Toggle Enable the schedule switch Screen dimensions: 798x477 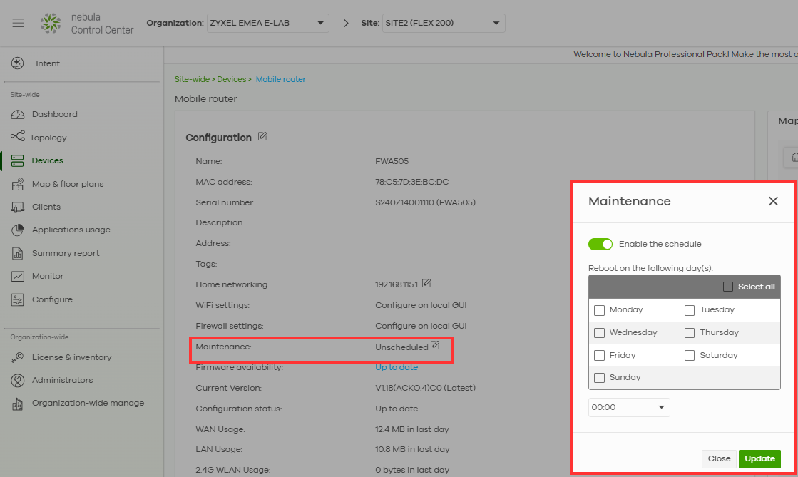click(x=600, y=244)
